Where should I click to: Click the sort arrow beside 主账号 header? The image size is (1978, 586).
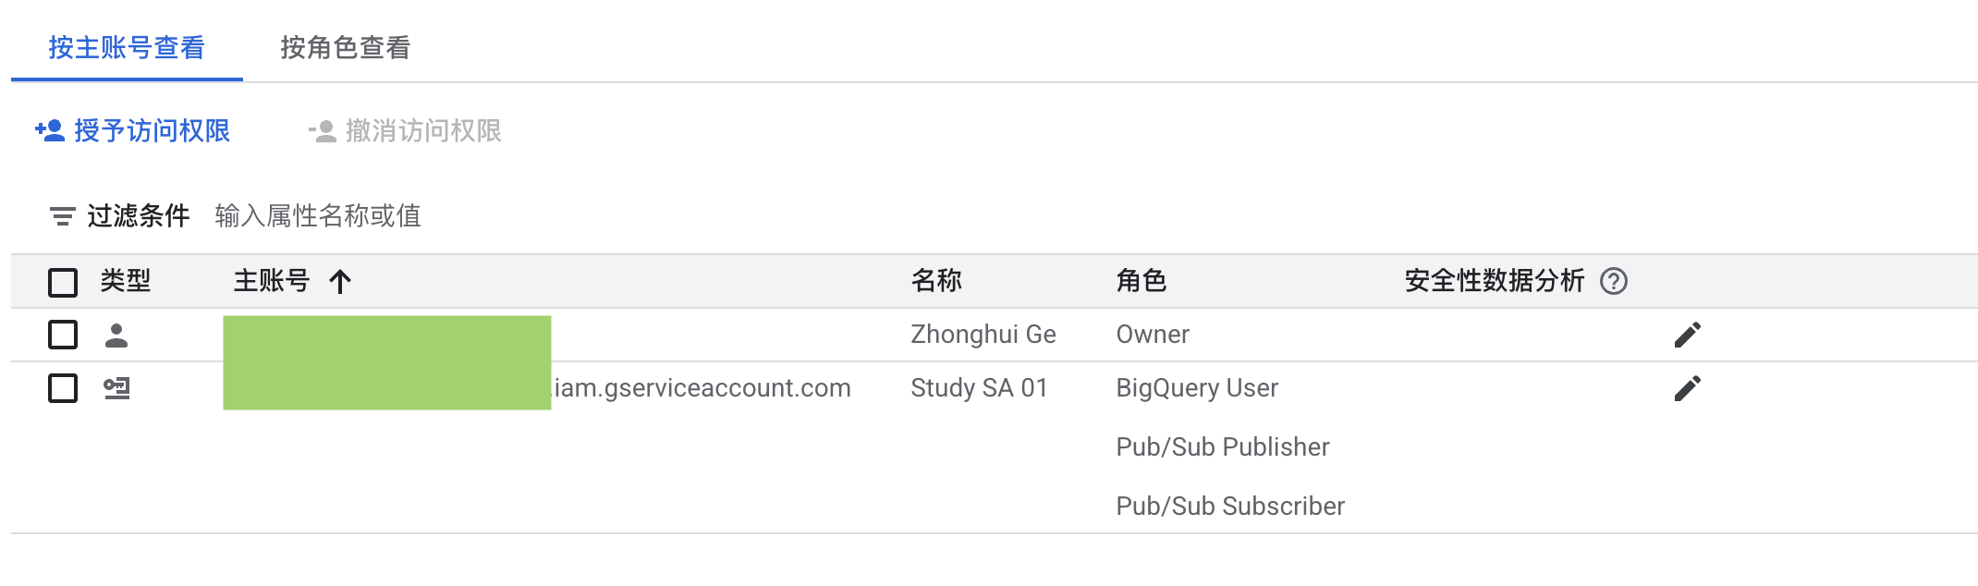pos(340,281)
